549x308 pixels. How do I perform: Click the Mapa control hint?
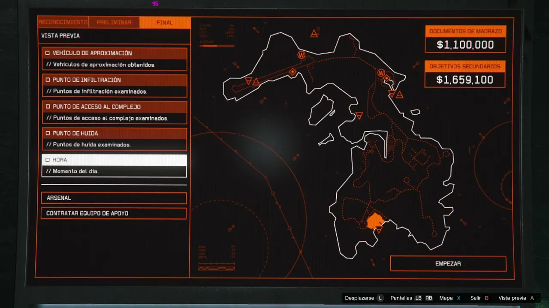pos(446,298)
